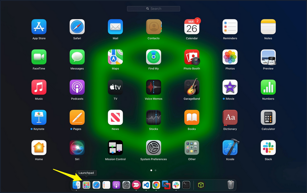Viewport: 307px width, 193px height.
Task: Launch the Stocks app
Action: (154, 117)
